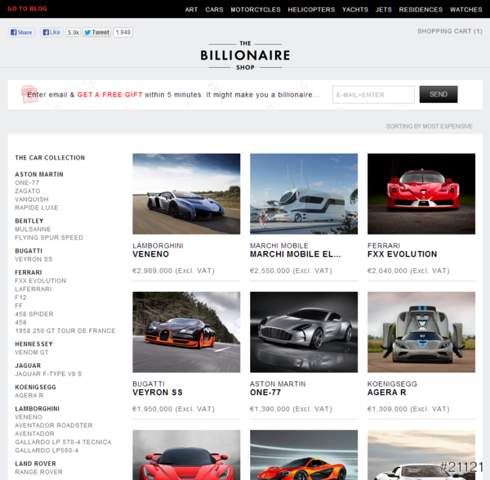Click the VENENO product title
The width and height of the screenshot is (490, 480).
coord(150,254)
